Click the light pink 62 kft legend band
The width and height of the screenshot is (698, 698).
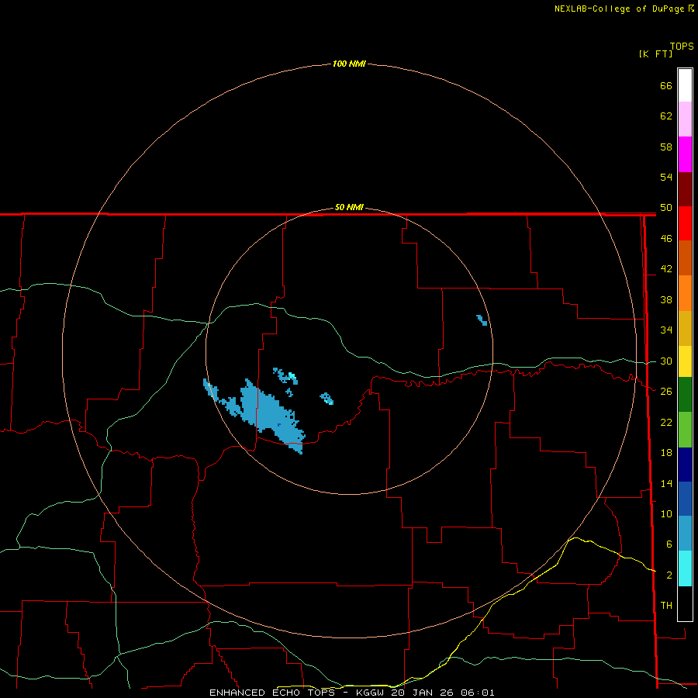[685, 119]
